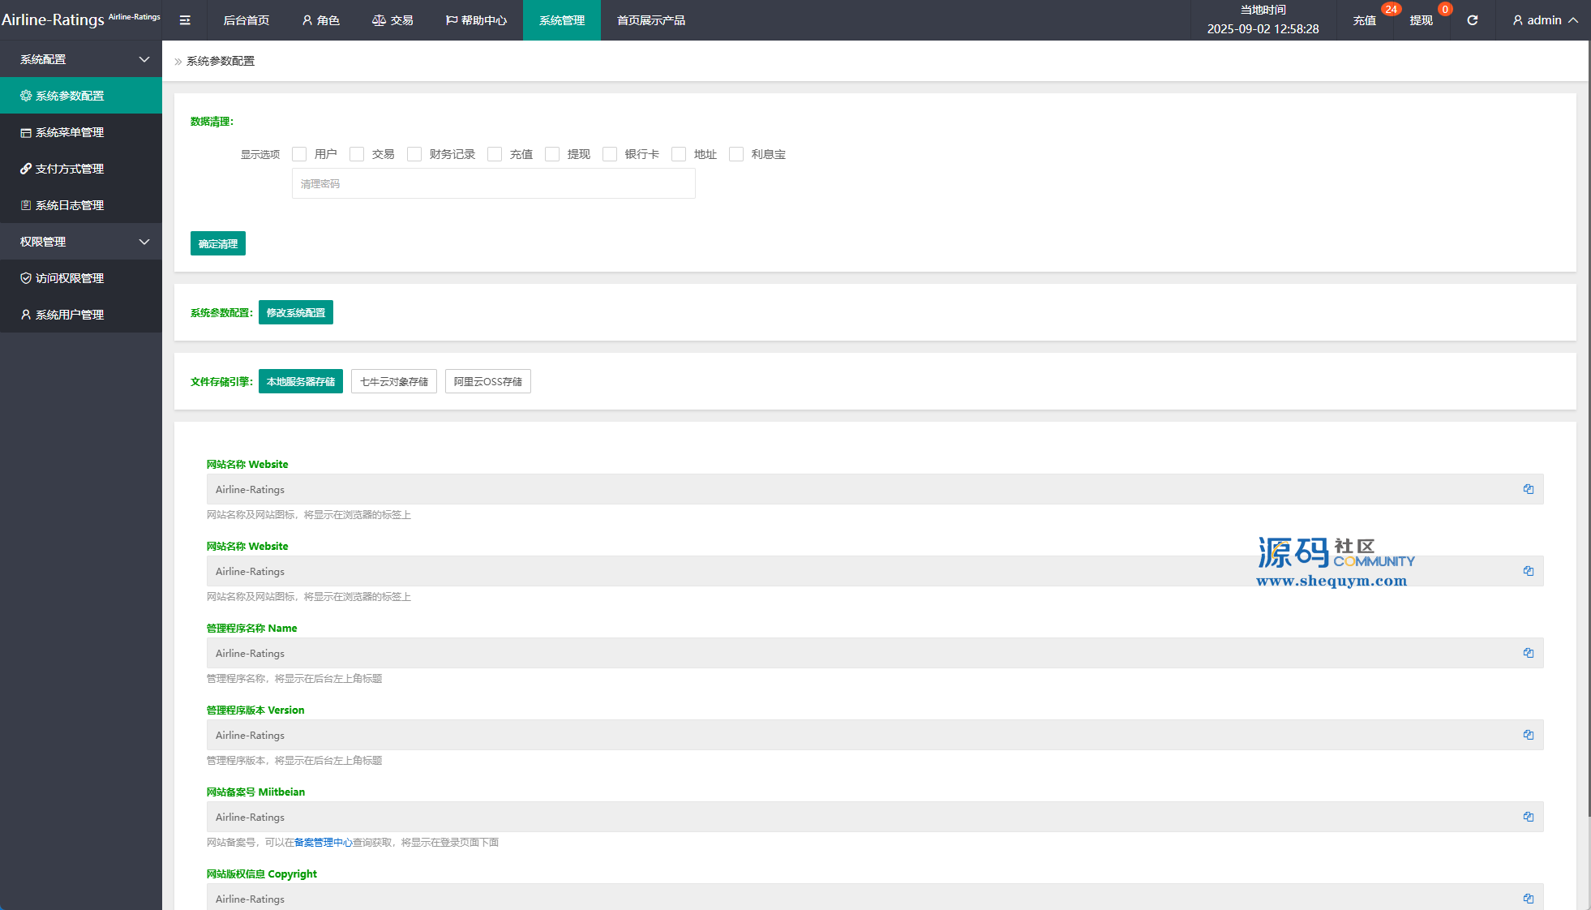Click copy icon for 管理程序名称 Name field
This screenshot has height=910, width=1591.
[x=1528, y=653]
